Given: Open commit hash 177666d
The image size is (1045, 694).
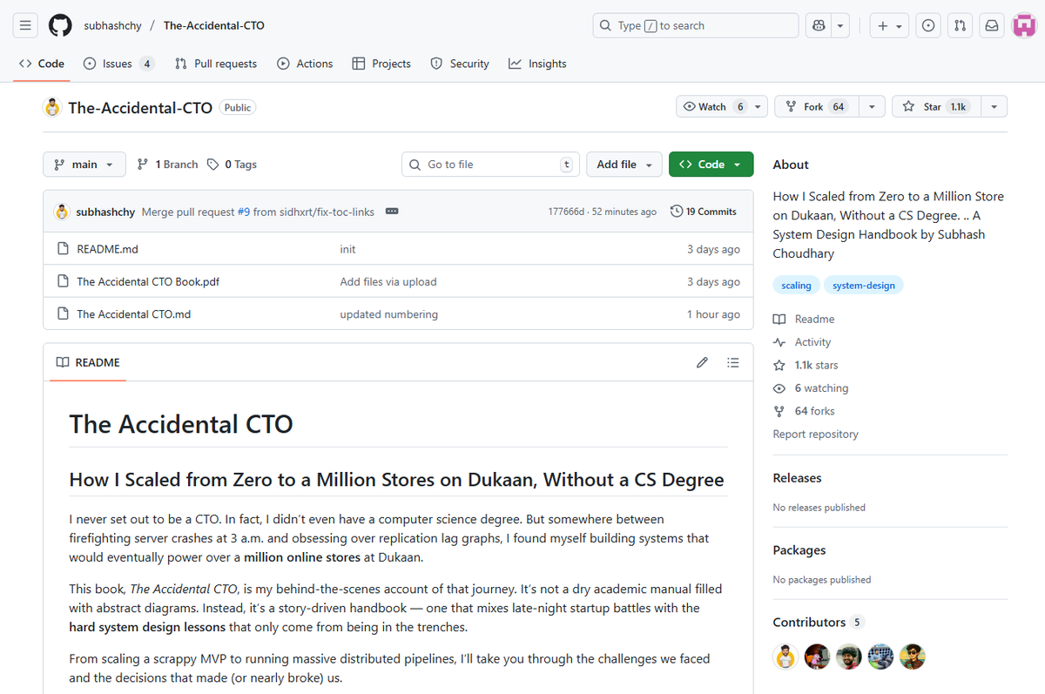Looking at the screenshot, I should click(566, 212).
